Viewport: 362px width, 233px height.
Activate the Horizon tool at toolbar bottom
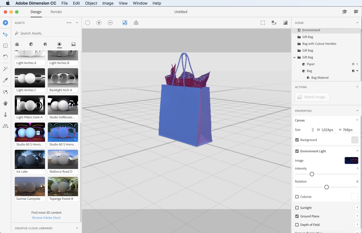point(5,126)
